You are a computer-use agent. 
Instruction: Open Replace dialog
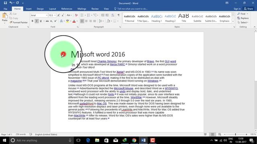[243, 18]
